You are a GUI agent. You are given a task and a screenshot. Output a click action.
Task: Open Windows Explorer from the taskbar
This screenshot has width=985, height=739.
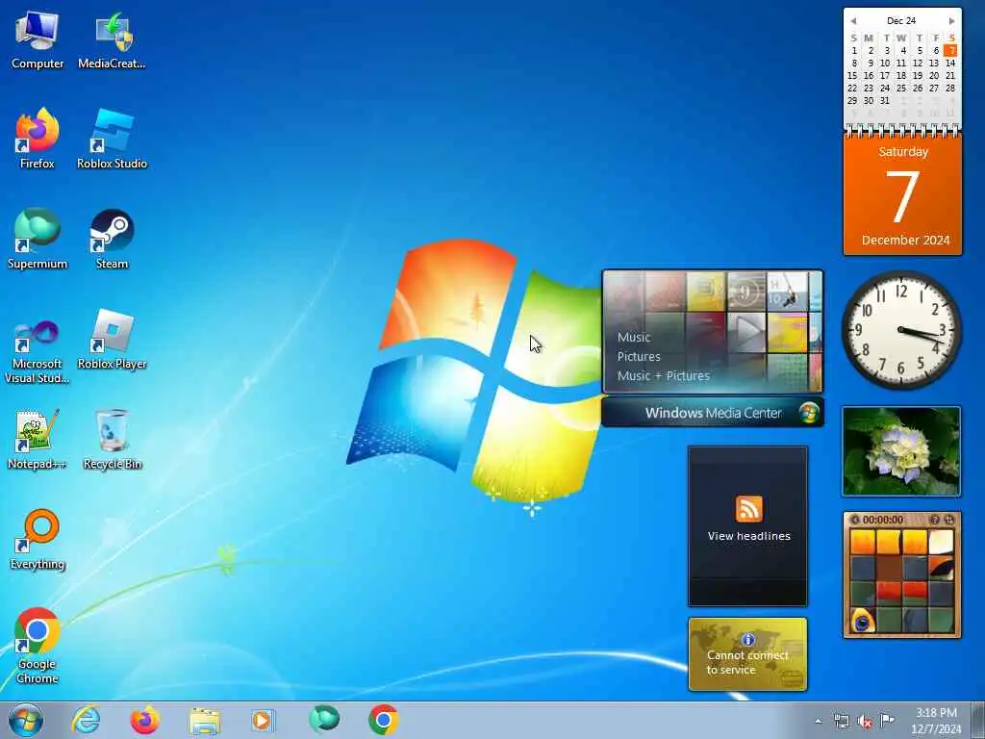point(204,721)
